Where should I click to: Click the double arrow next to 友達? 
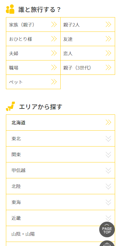coord(108,39)
